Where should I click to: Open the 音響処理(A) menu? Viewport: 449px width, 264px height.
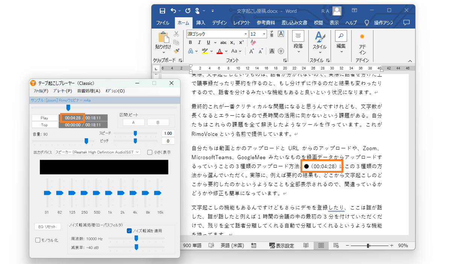tap(89, 91)
